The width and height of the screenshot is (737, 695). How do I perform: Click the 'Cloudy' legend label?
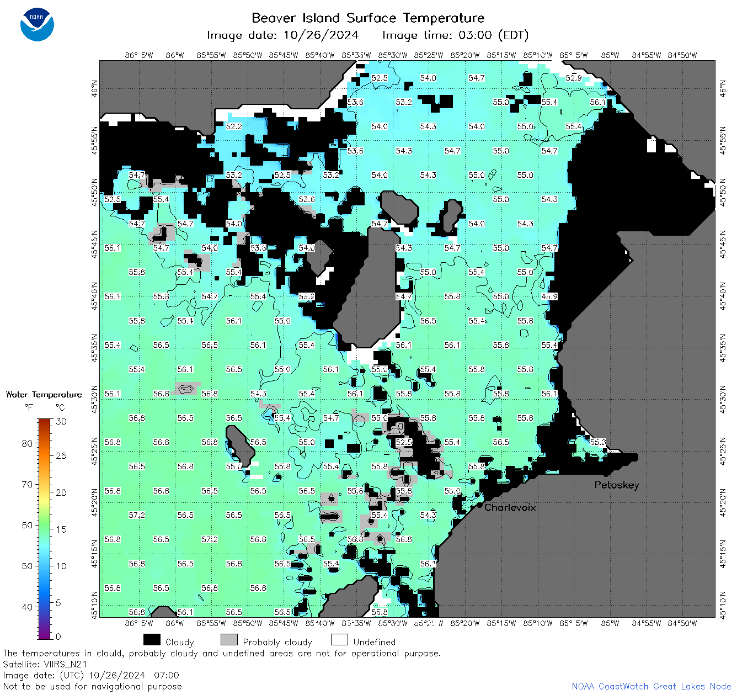179,642
